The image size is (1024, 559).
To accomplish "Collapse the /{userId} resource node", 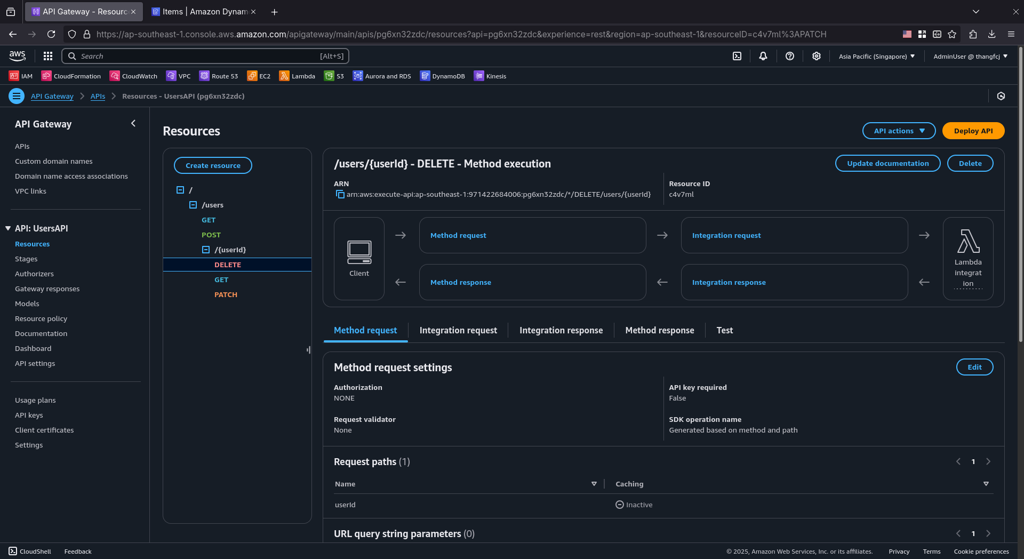I will tap(206, 250).
